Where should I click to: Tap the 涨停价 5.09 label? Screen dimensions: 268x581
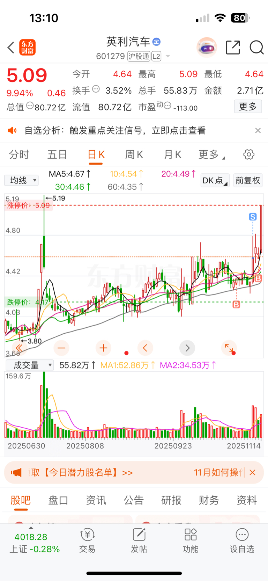(28, 205)
